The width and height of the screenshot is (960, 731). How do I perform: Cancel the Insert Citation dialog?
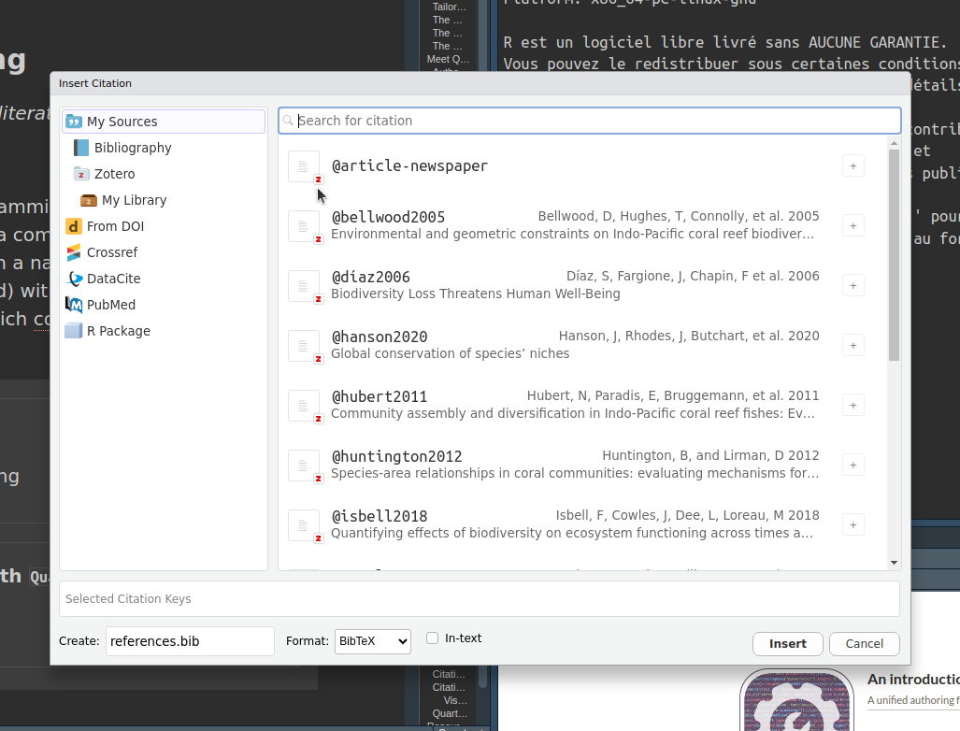click(864, 644)
